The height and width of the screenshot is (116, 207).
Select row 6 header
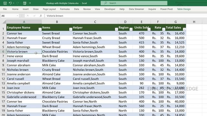coord(3,52)
